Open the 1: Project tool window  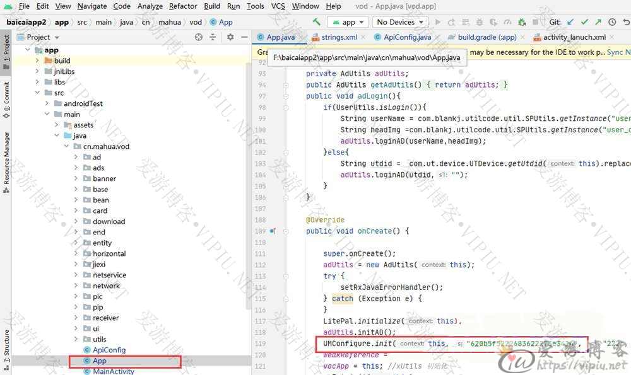[x=6, y=52]
